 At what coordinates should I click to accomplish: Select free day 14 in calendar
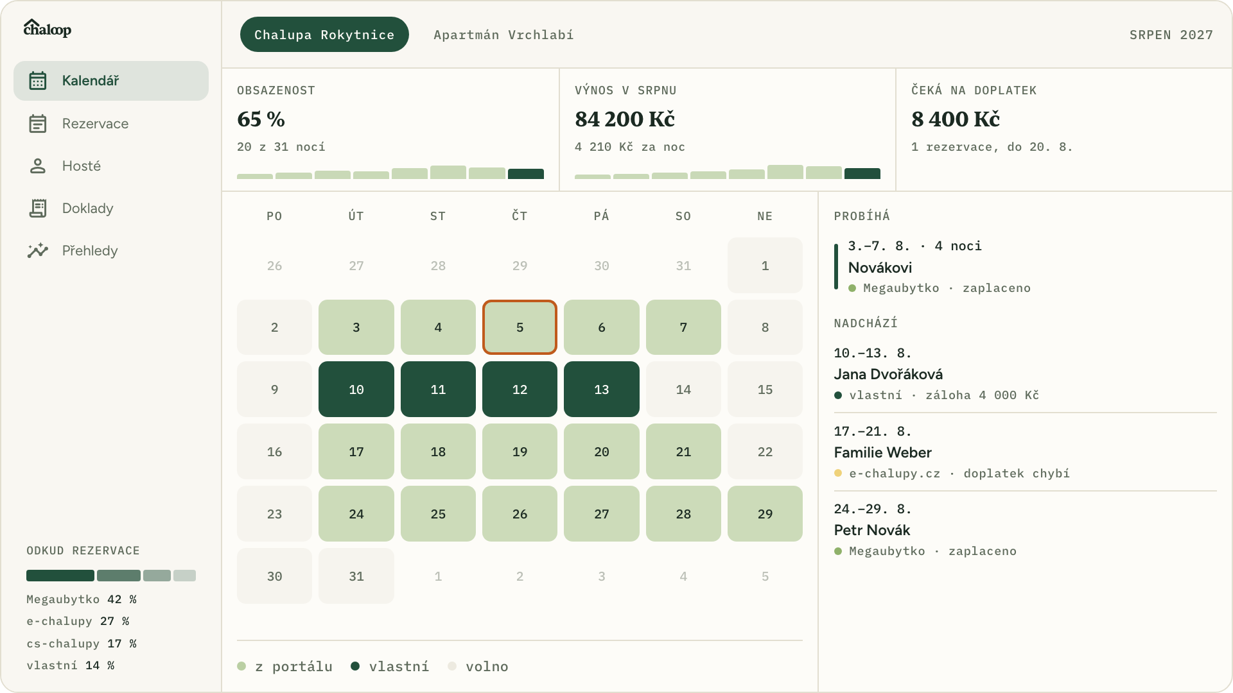(683, 389)
